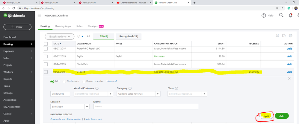Switch to Rules tab
This screenshot has width=299, height=124.
[79, 26]
